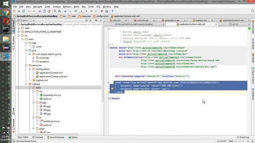Open Project panel gear settings icon
255x143 pixels.
96,20
